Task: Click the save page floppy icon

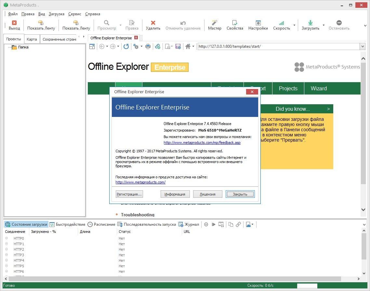Action: point(168,46)
